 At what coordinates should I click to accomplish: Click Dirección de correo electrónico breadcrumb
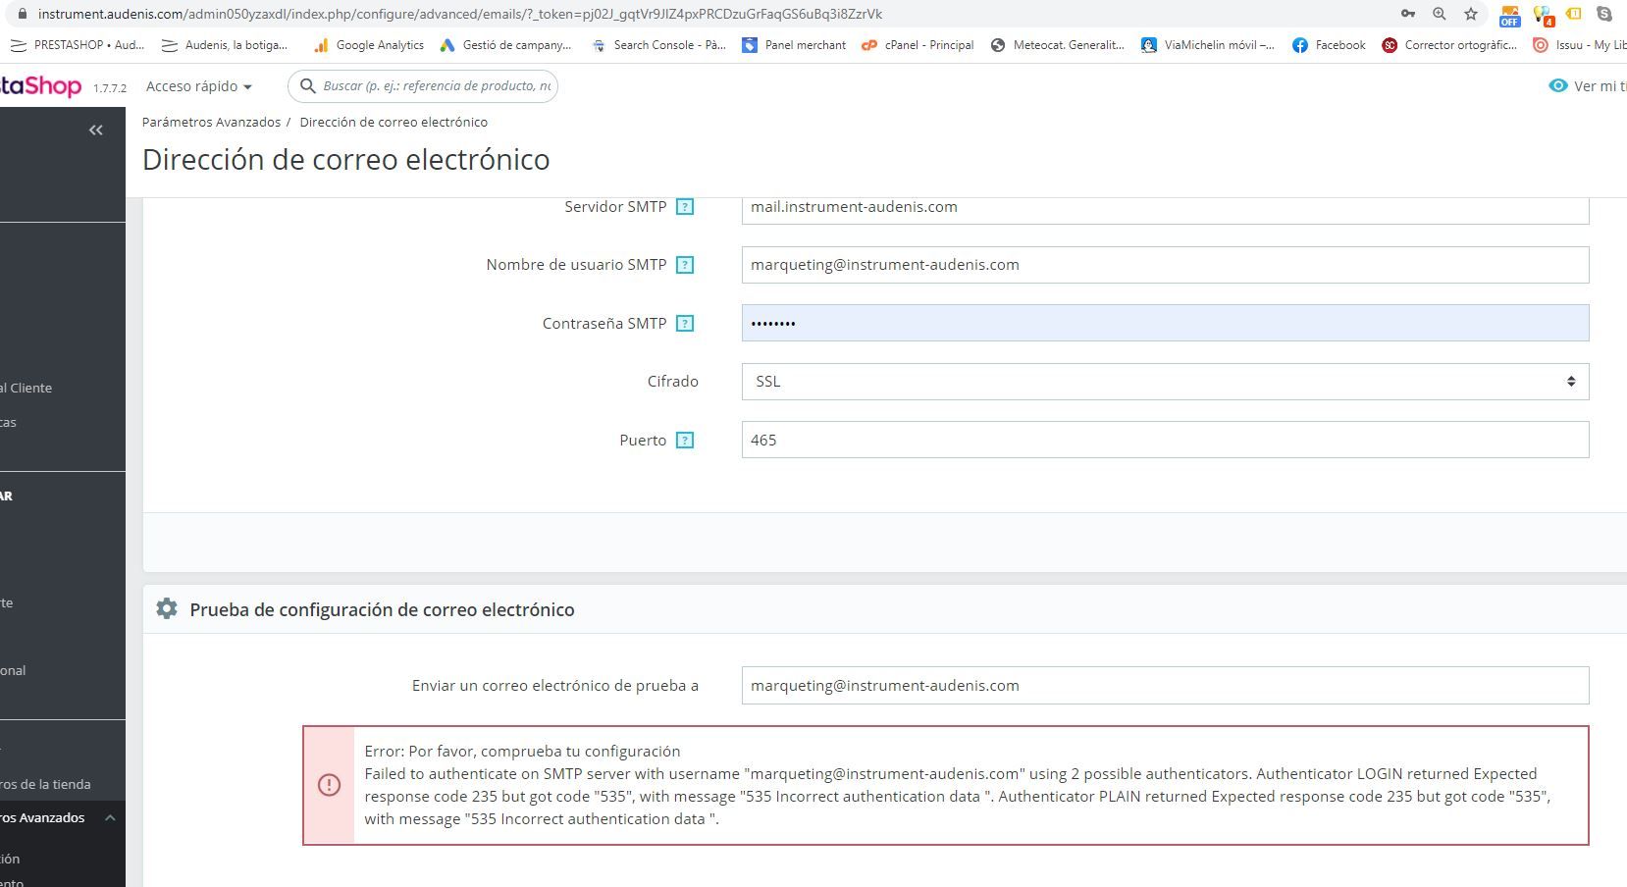(x=394, y=122)
